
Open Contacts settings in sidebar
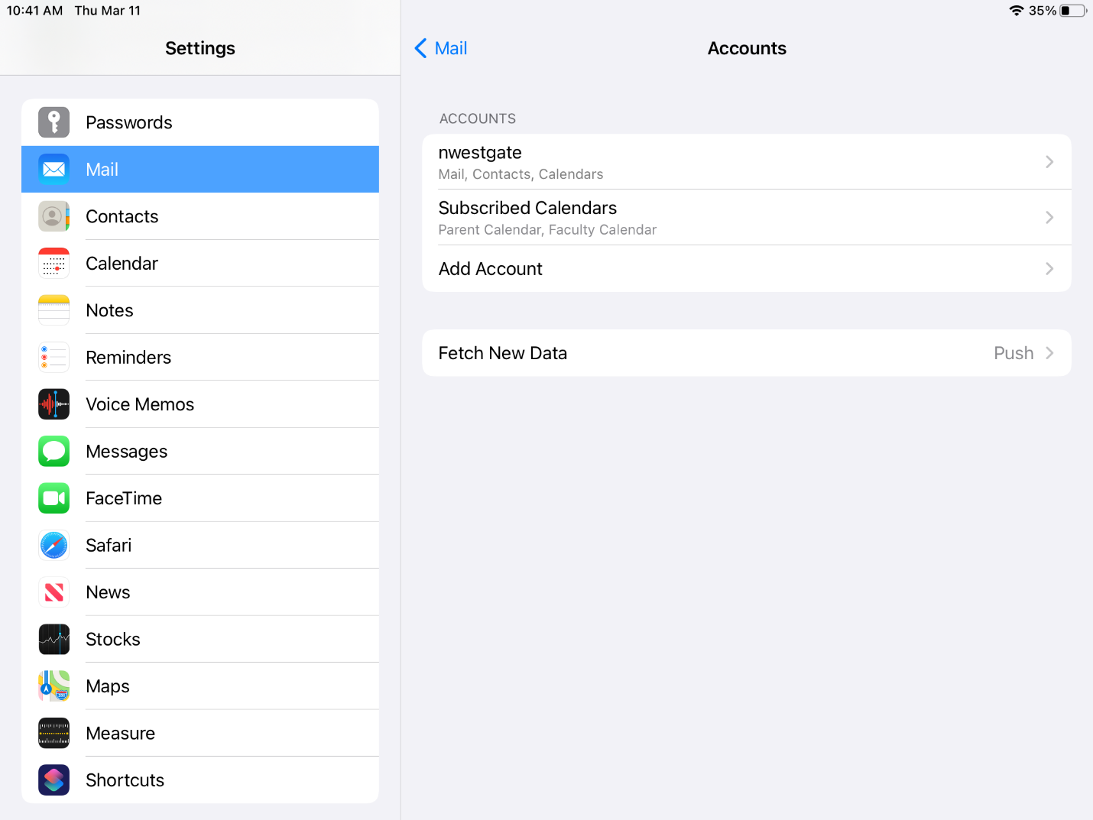[x=200, y=216]
